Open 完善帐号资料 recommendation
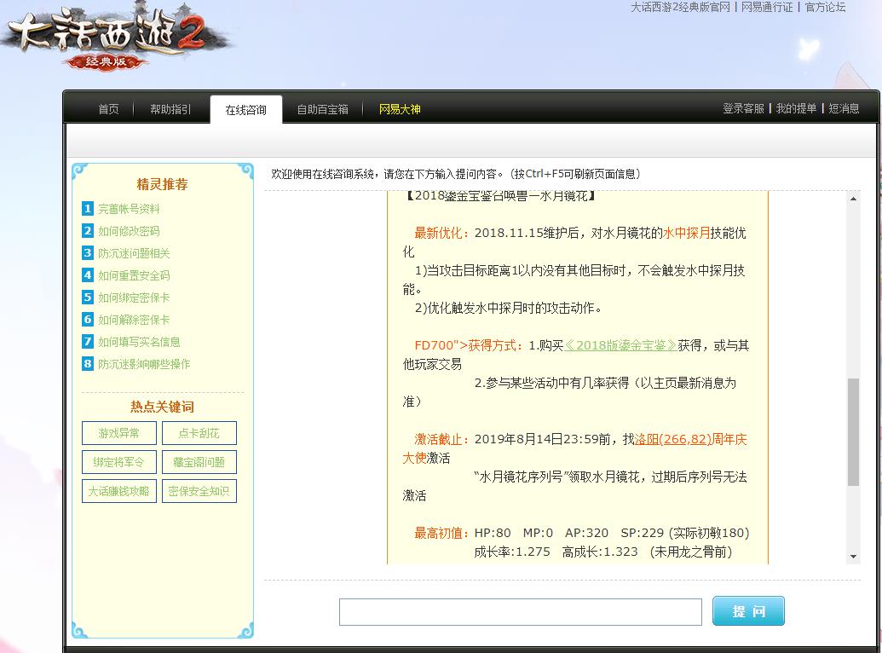 pos(129,209)
